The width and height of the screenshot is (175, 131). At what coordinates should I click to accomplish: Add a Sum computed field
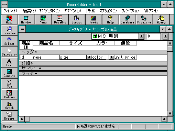[10, 84]
